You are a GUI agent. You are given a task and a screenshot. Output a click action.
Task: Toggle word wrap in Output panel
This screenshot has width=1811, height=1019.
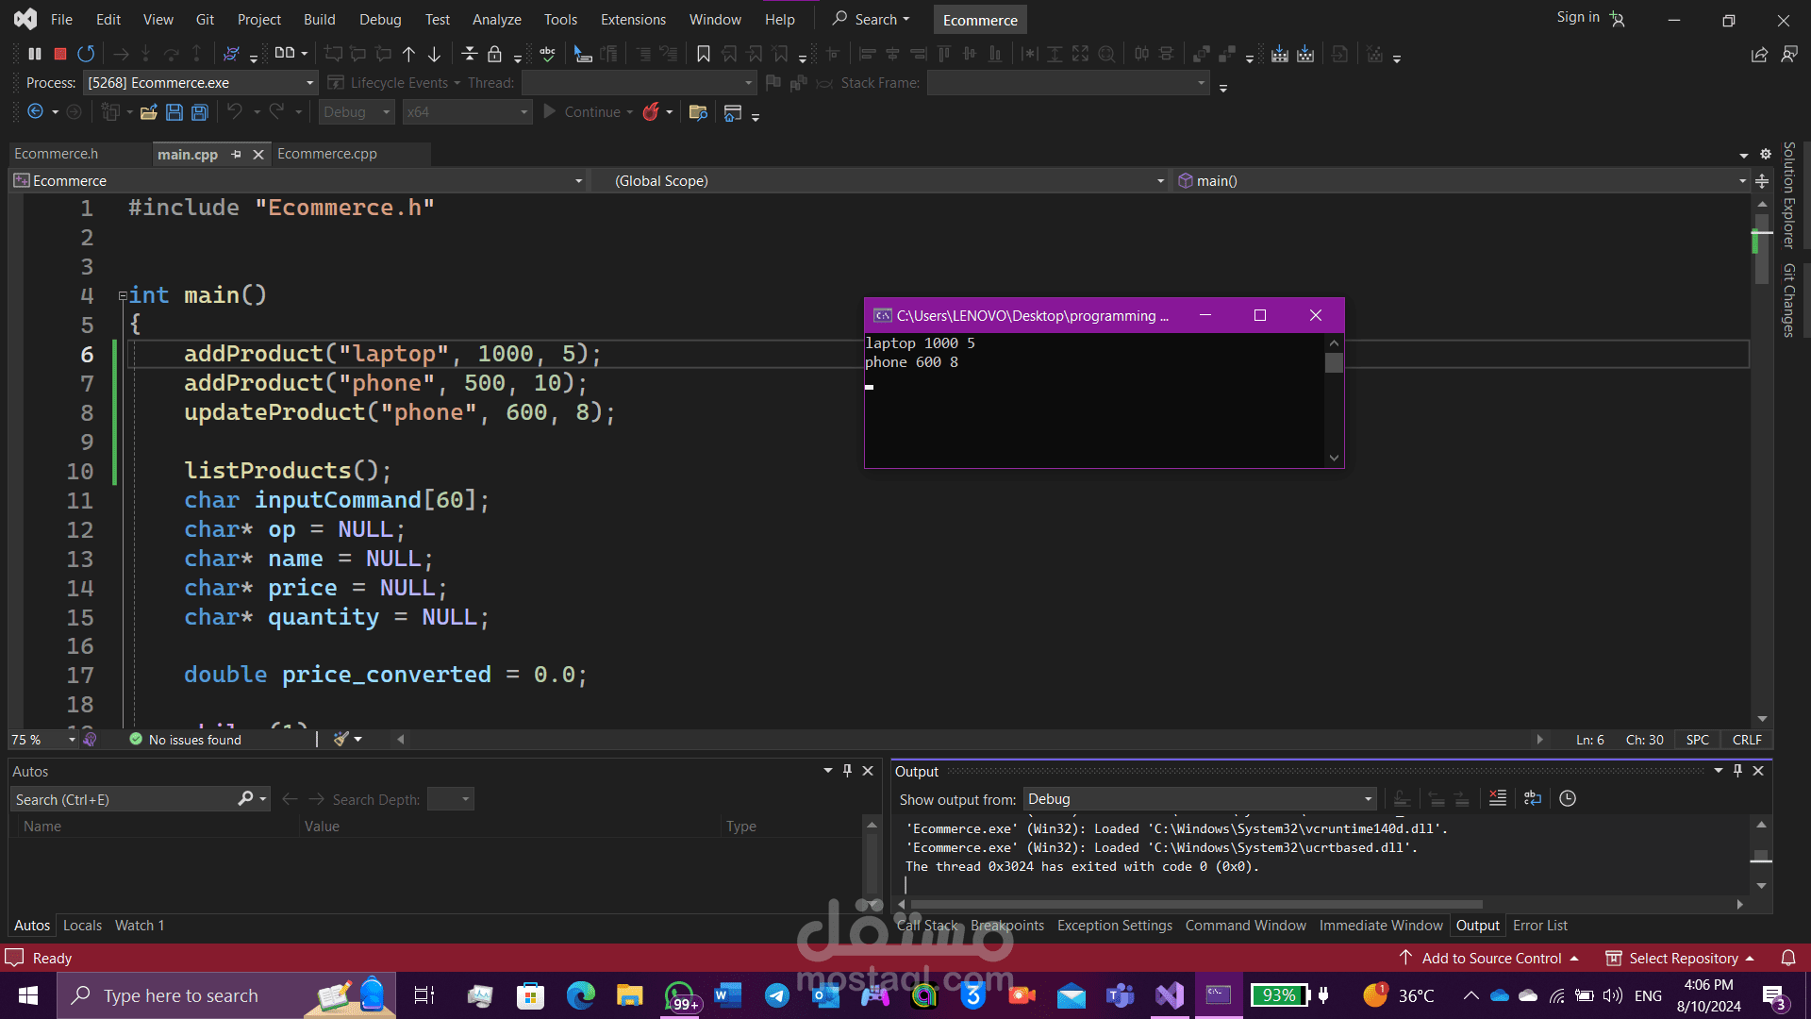1532,799
